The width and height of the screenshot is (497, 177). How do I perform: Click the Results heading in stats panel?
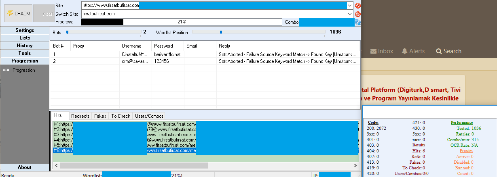pos(419,145)
